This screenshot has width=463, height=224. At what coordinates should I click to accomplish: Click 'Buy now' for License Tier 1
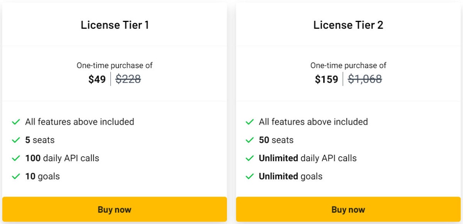point(115,209)
